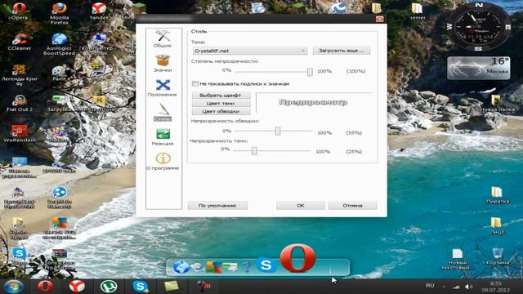Click the Skype icon in the taskbar
The image size is (523, 294).
[141, 287]
